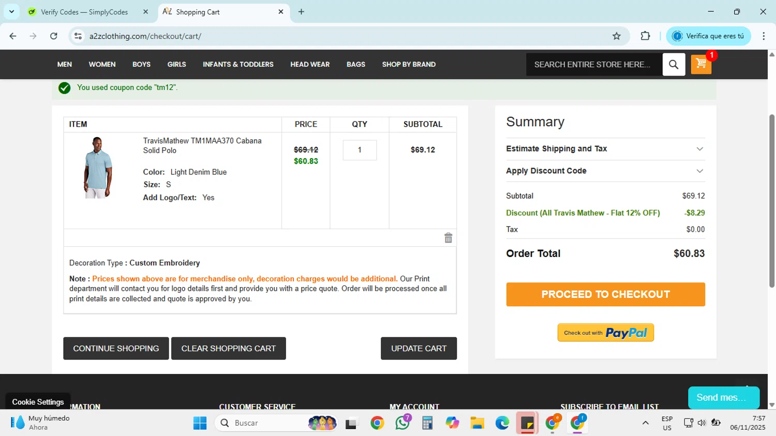This screenshot has height=436, width=776.
Task: Click the UPDATE CART button
Action: 419,349
